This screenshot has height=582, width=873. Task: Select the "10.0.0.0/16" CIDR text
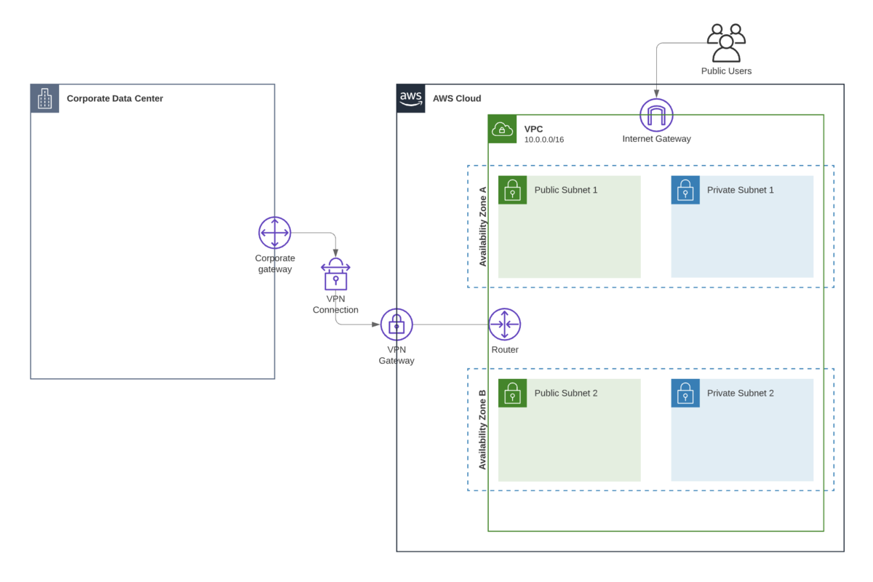click(544, 140)
